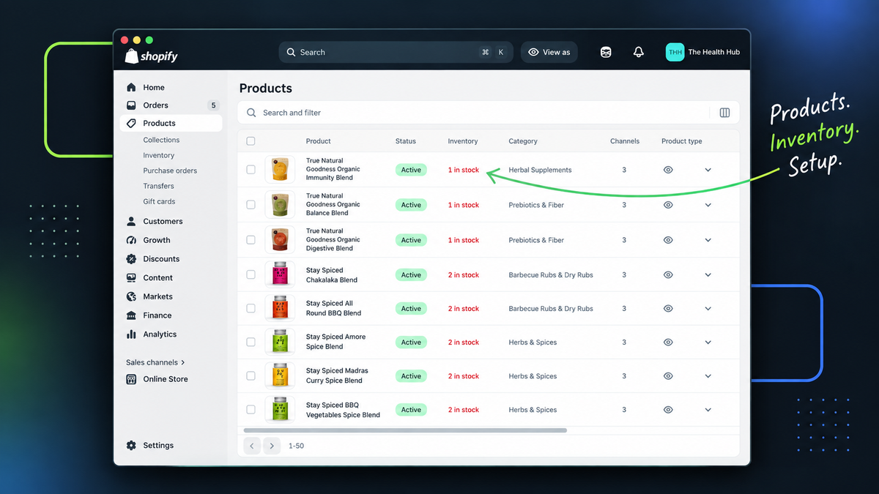The image size is (879, 494).
Task: Open the Orders badge showing 5
Action: [213, 105]
